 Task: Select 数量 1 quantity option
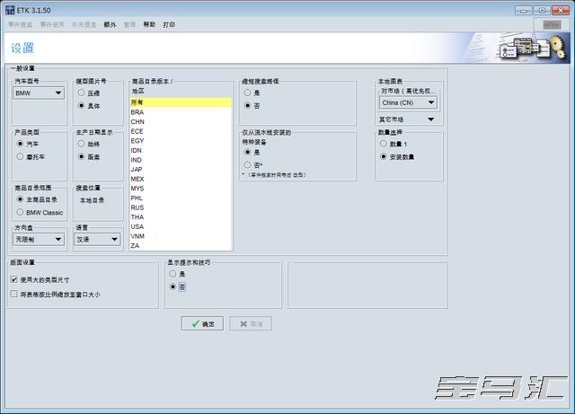384,144
